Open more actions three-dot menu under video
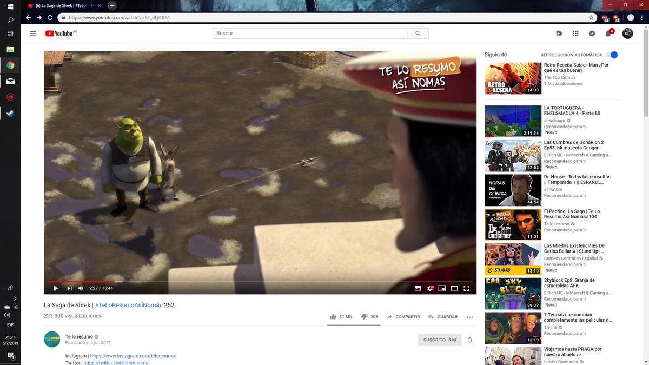 pos(469,317)
